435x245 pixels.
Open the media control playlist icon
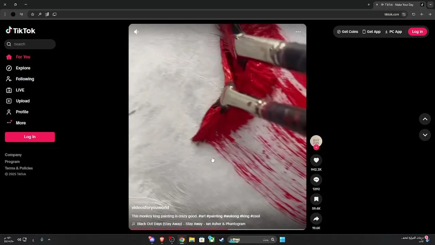(x=21, y=14)
